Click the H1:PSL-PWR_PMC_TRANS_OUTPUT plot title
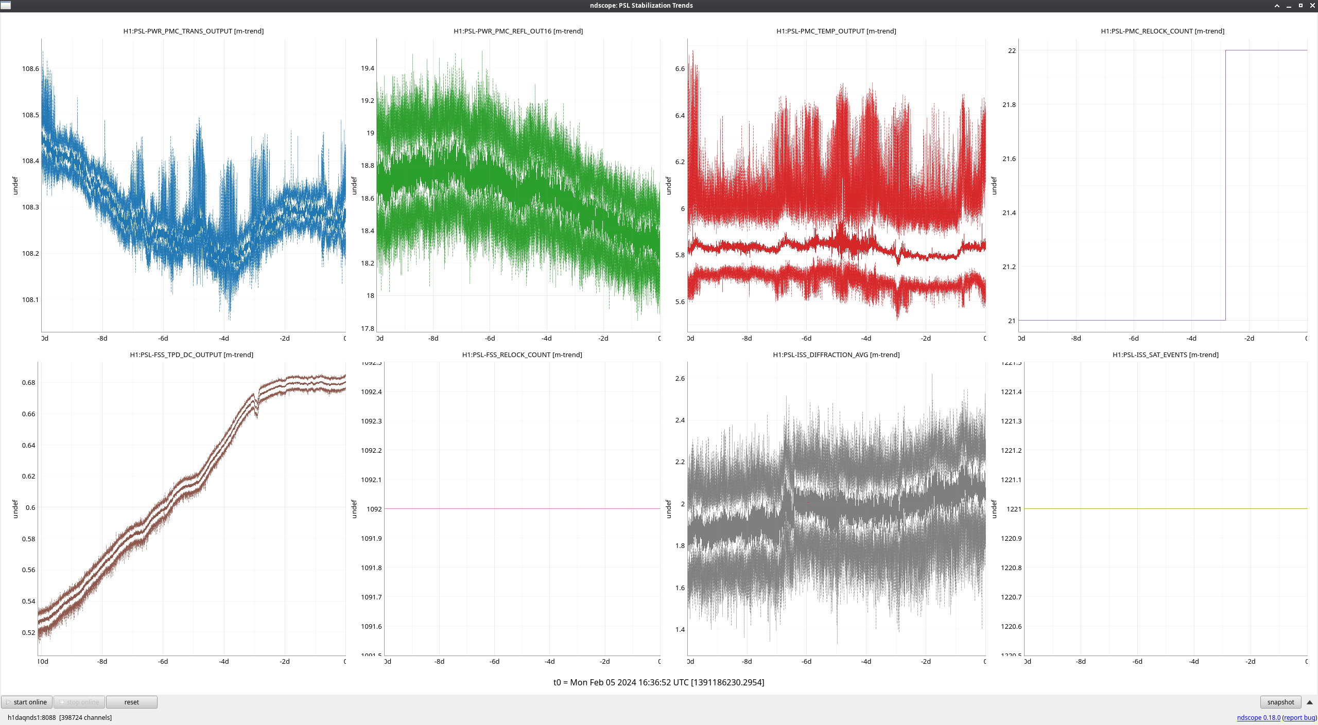 click(193, 31)
